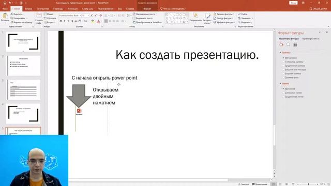Select Pattern fill (Узорная заливка) radio
Viewport: 331px width, 186px height.
pyautogui.click(x=283, y=73)
